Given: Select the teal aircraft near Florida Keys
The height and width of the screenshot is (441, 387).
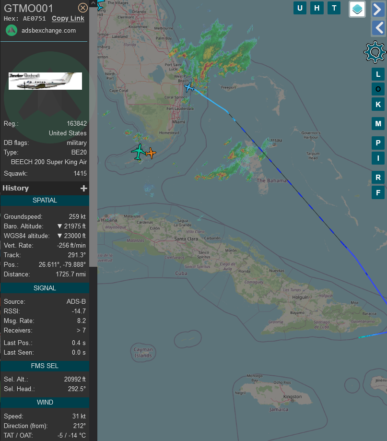Looking at the screenshot, I should point(138,152).
